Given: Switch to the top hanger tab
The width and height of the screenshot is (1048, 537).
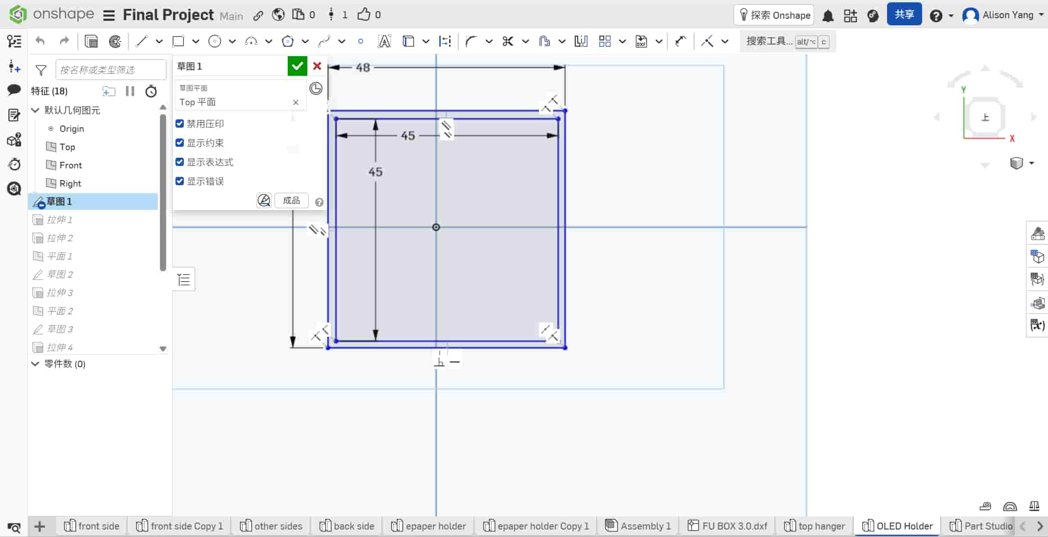Looking at the screenshot, I should click(x=815, y=526).
